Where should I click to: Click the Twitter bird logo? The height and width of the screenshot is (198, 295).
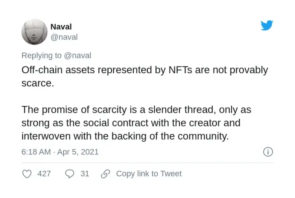point(267,26)
